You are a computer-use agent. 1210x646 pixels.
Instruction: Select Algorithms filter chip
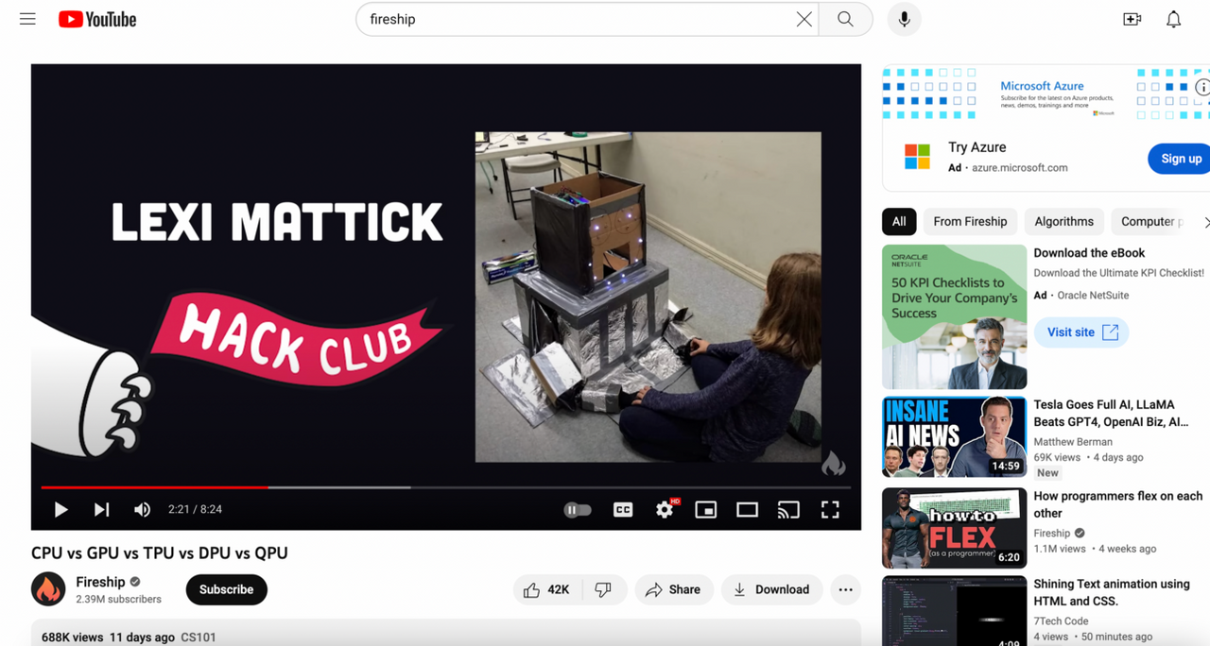1063,222
